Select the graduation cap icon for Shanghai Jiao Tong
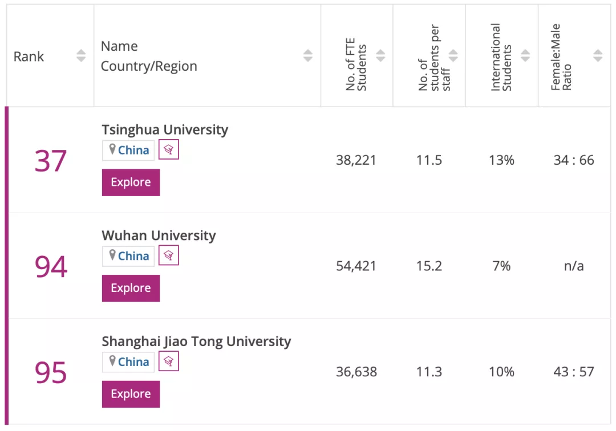616x431 pixels. (168, 361)
